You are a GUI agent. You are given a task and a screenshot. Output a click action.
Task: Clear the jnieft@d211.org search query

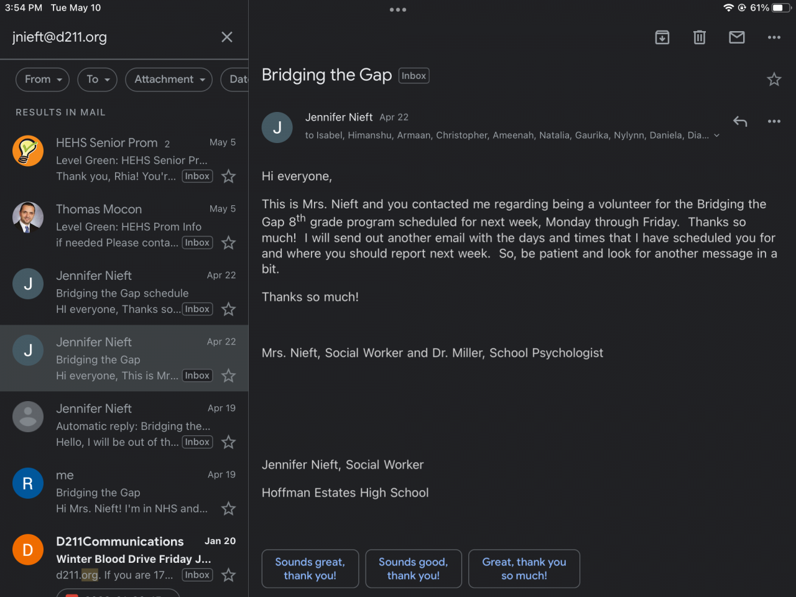(x=227, y=37)
